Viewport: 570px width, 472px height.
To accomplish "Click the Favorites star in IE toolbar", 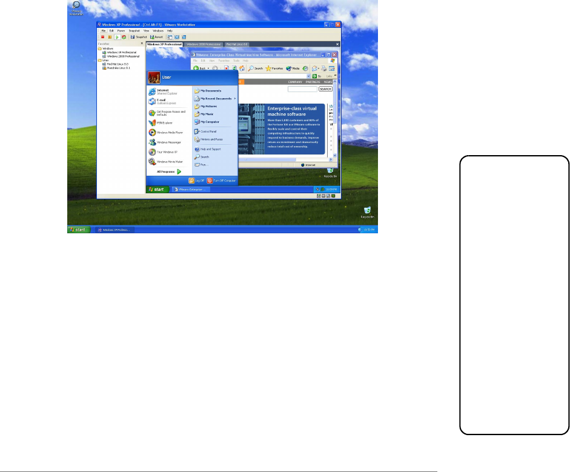I will 274,68.
